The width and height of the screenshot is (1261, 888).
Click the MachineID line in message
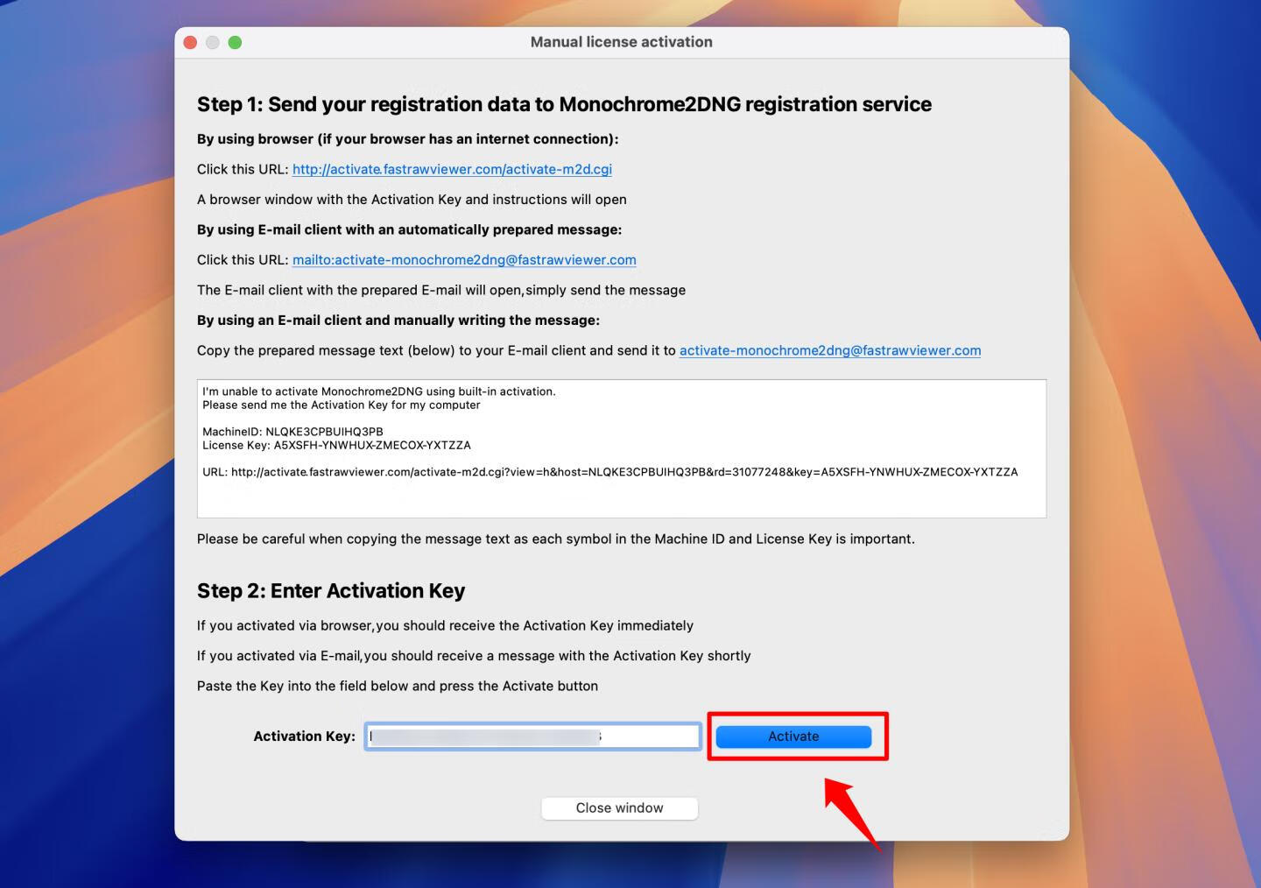point(292,432)
